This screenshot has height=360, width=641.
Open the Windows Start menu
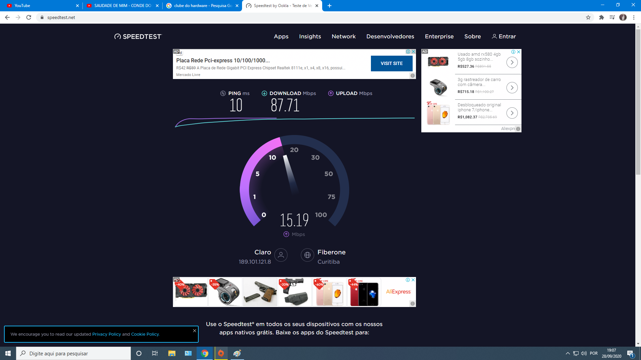coord(8,353)
